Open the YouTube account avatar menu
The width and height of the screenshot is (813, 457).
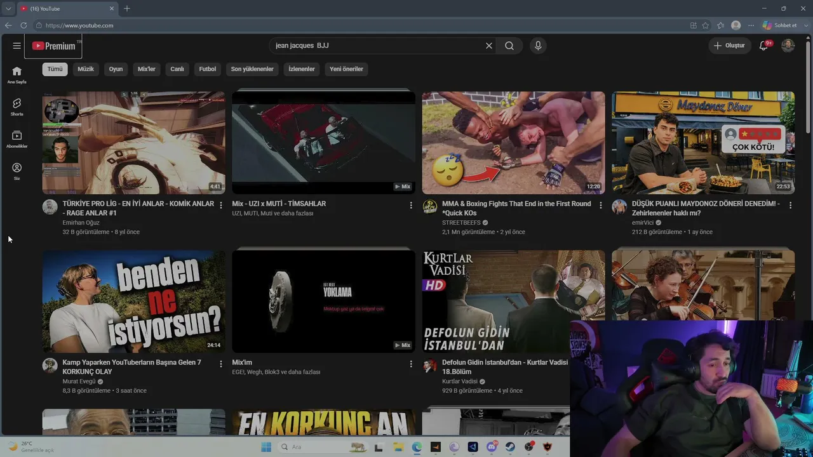pyautogui.click(x=788, y=46)
